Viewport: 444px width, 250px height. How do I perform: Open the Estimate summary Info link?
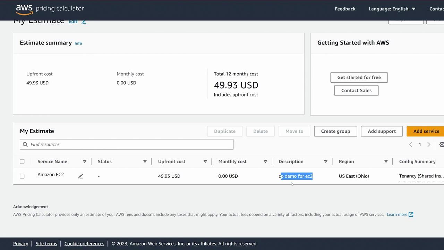tap(78, 43)
